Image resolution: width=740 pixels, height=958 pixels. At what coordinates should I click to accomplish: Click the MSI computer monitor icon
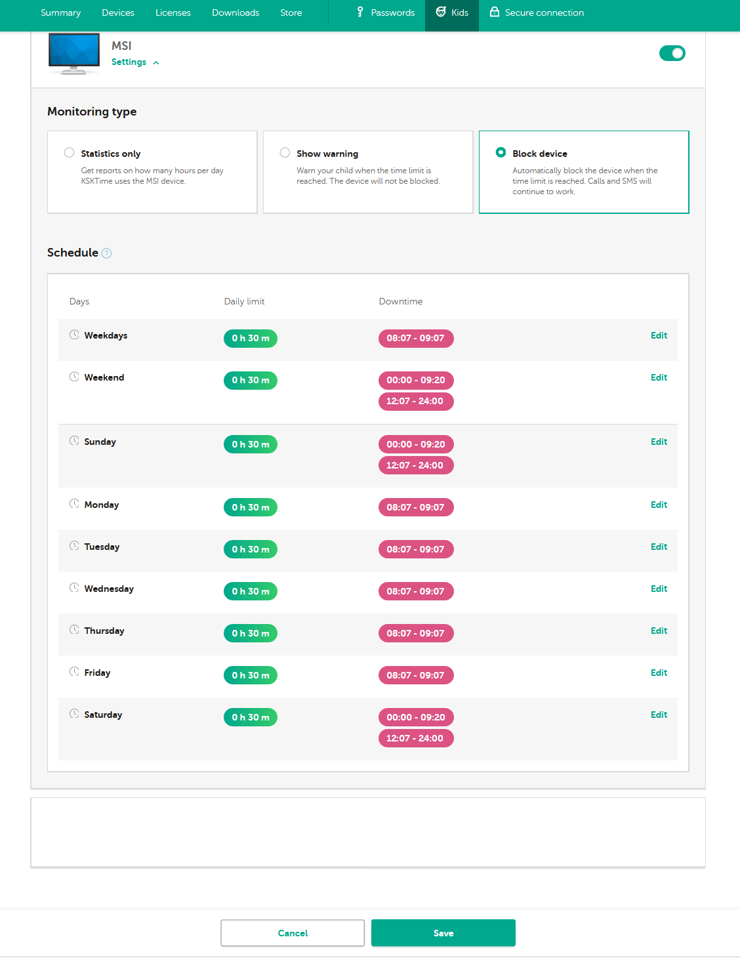pyautogui.click(x=74, y=53)
